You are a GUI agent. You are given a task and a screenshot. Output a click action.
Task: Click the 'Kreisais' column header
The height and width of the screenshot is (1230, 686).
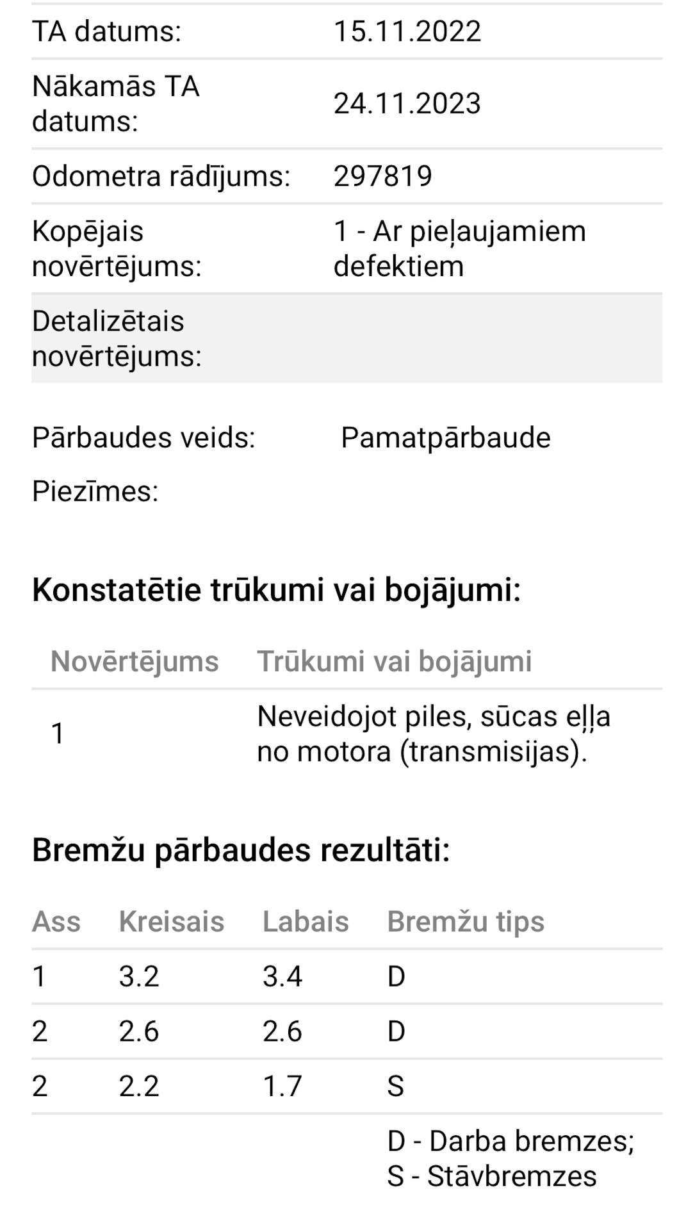pos(171,922)
